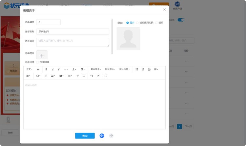Click the blue previous-contestant arrow
Viewport: 246px width, 146px height.
[x=102, y=136]
